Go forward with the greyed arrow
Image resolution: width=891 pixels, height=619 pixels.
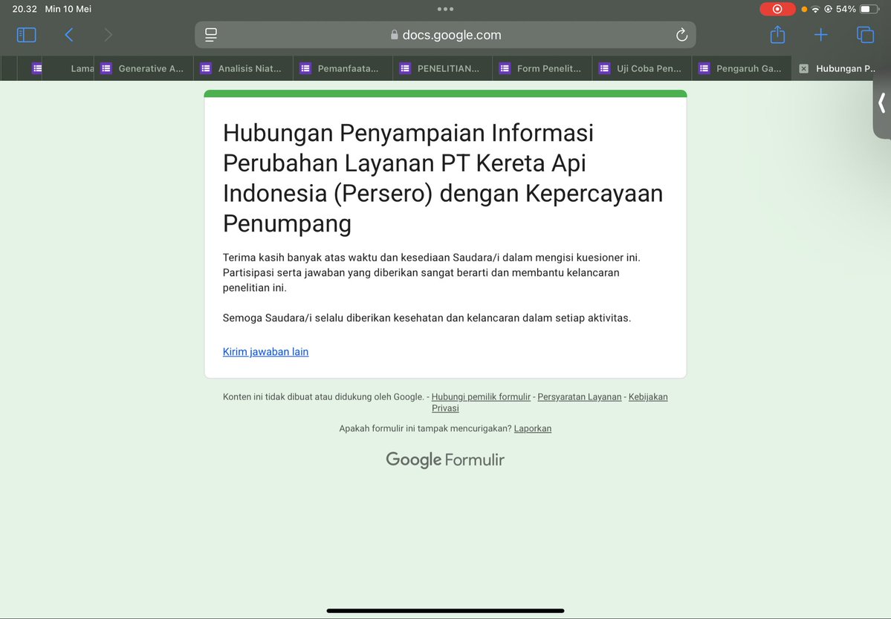click(x=108, y=35)
